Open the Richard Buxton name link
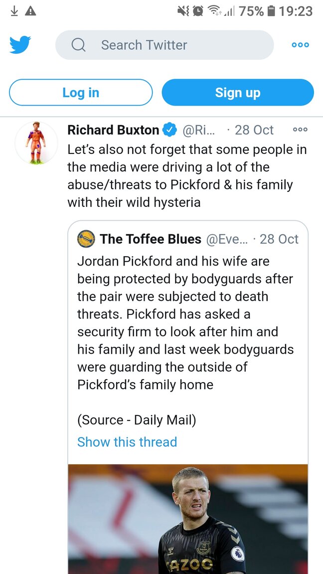 [113, 130]
